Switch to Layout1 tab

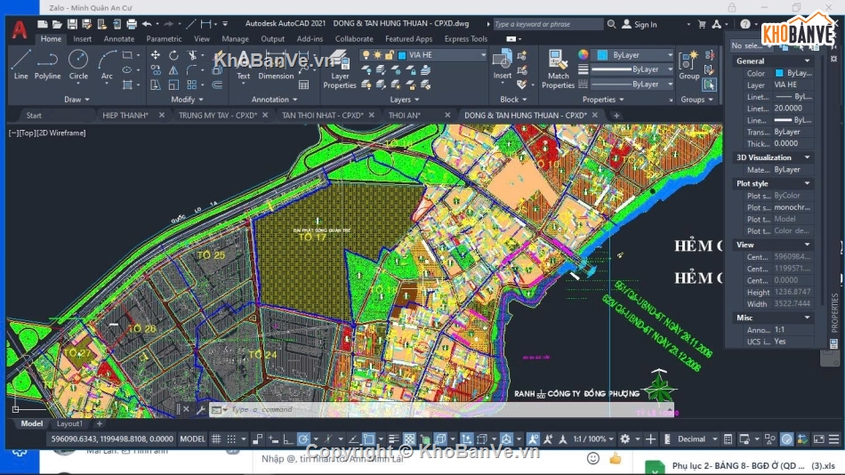(69, 423)
